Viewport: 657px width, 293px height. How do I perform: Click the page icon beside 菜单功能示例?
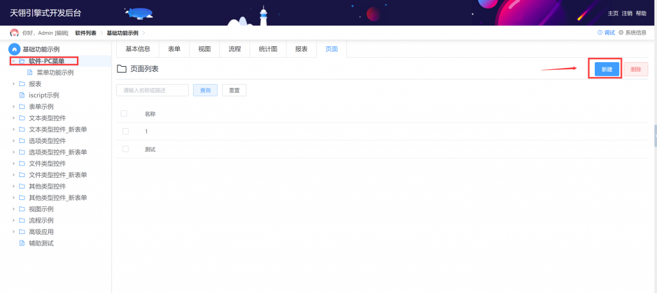click(x=30, y=72)
